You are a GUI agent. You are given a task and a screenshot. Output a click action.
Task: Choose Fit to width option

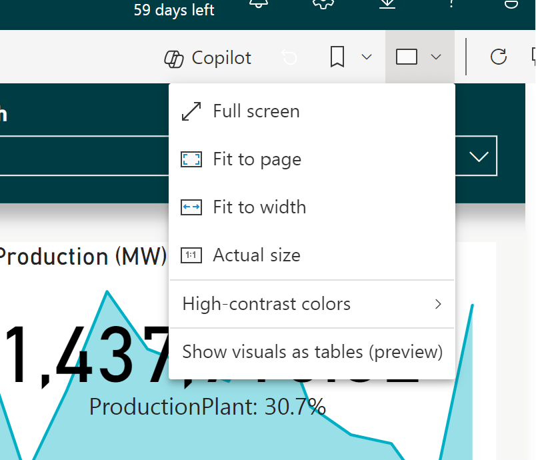pyautogui.click(x=259, y=207)
